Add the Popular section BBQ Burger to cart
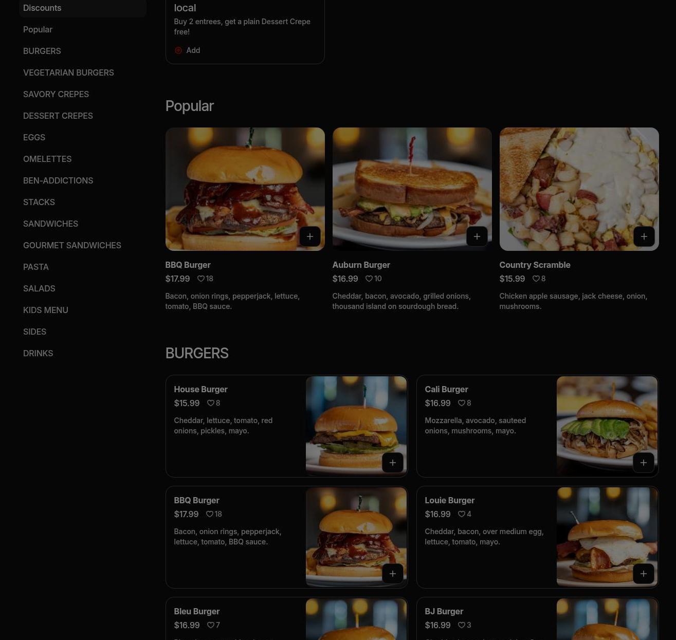Viewport: 676px width, 640px height. click(310, 236)
